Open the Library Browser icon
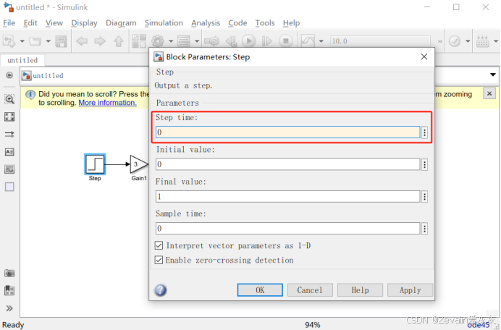The image size is (501, 330). tap(139, 41)
